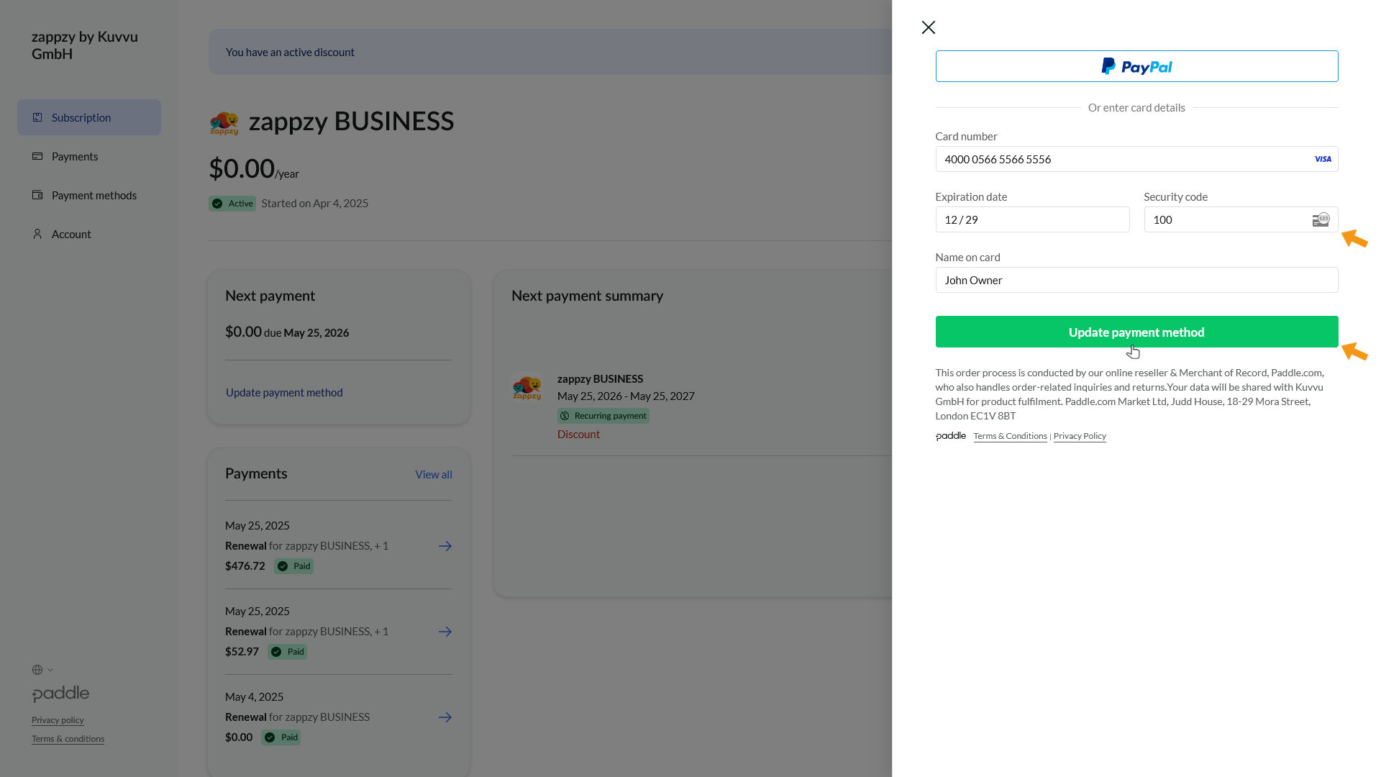Screen dimensions: 1381x777
Task: Focus the Expiration date field
Action: [1031, 219]
